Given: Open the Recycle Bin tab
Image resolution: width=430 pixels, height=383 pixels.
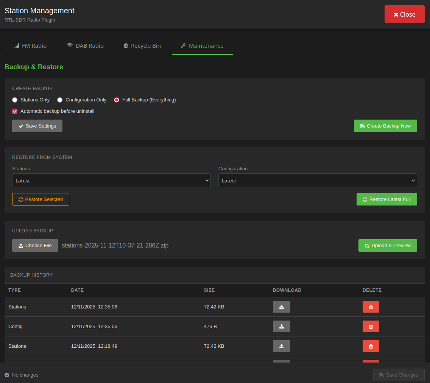Looking at the screenshot, I should coord(142,45).
